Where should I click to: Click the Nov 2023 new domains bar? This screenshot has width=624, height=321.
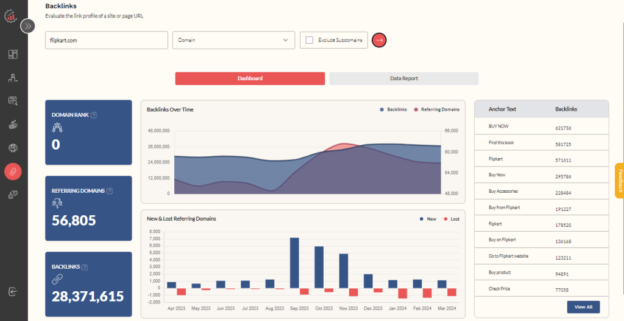[x=344, y=271]
